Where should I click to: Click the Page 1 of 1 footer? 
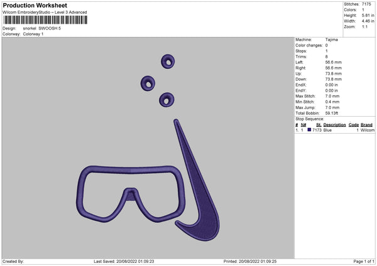pyautogui.click(x=364, y=261)
